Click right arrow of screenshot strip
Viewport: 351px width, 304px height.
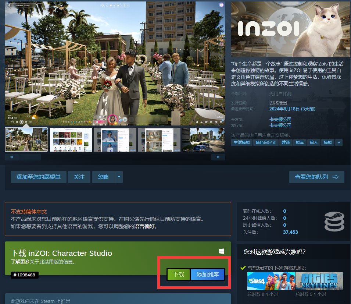tap(218, 157)
